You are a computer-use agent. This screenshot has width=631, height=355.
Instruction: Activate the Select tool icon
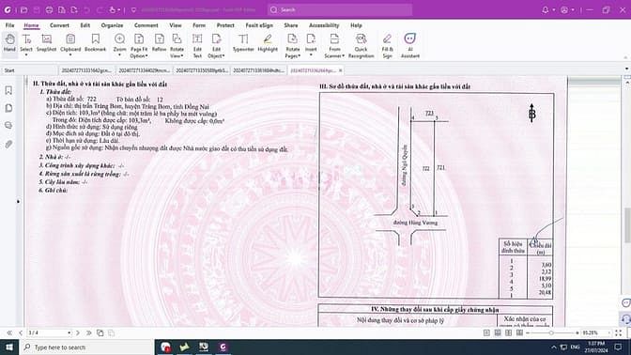pos(26,39)
